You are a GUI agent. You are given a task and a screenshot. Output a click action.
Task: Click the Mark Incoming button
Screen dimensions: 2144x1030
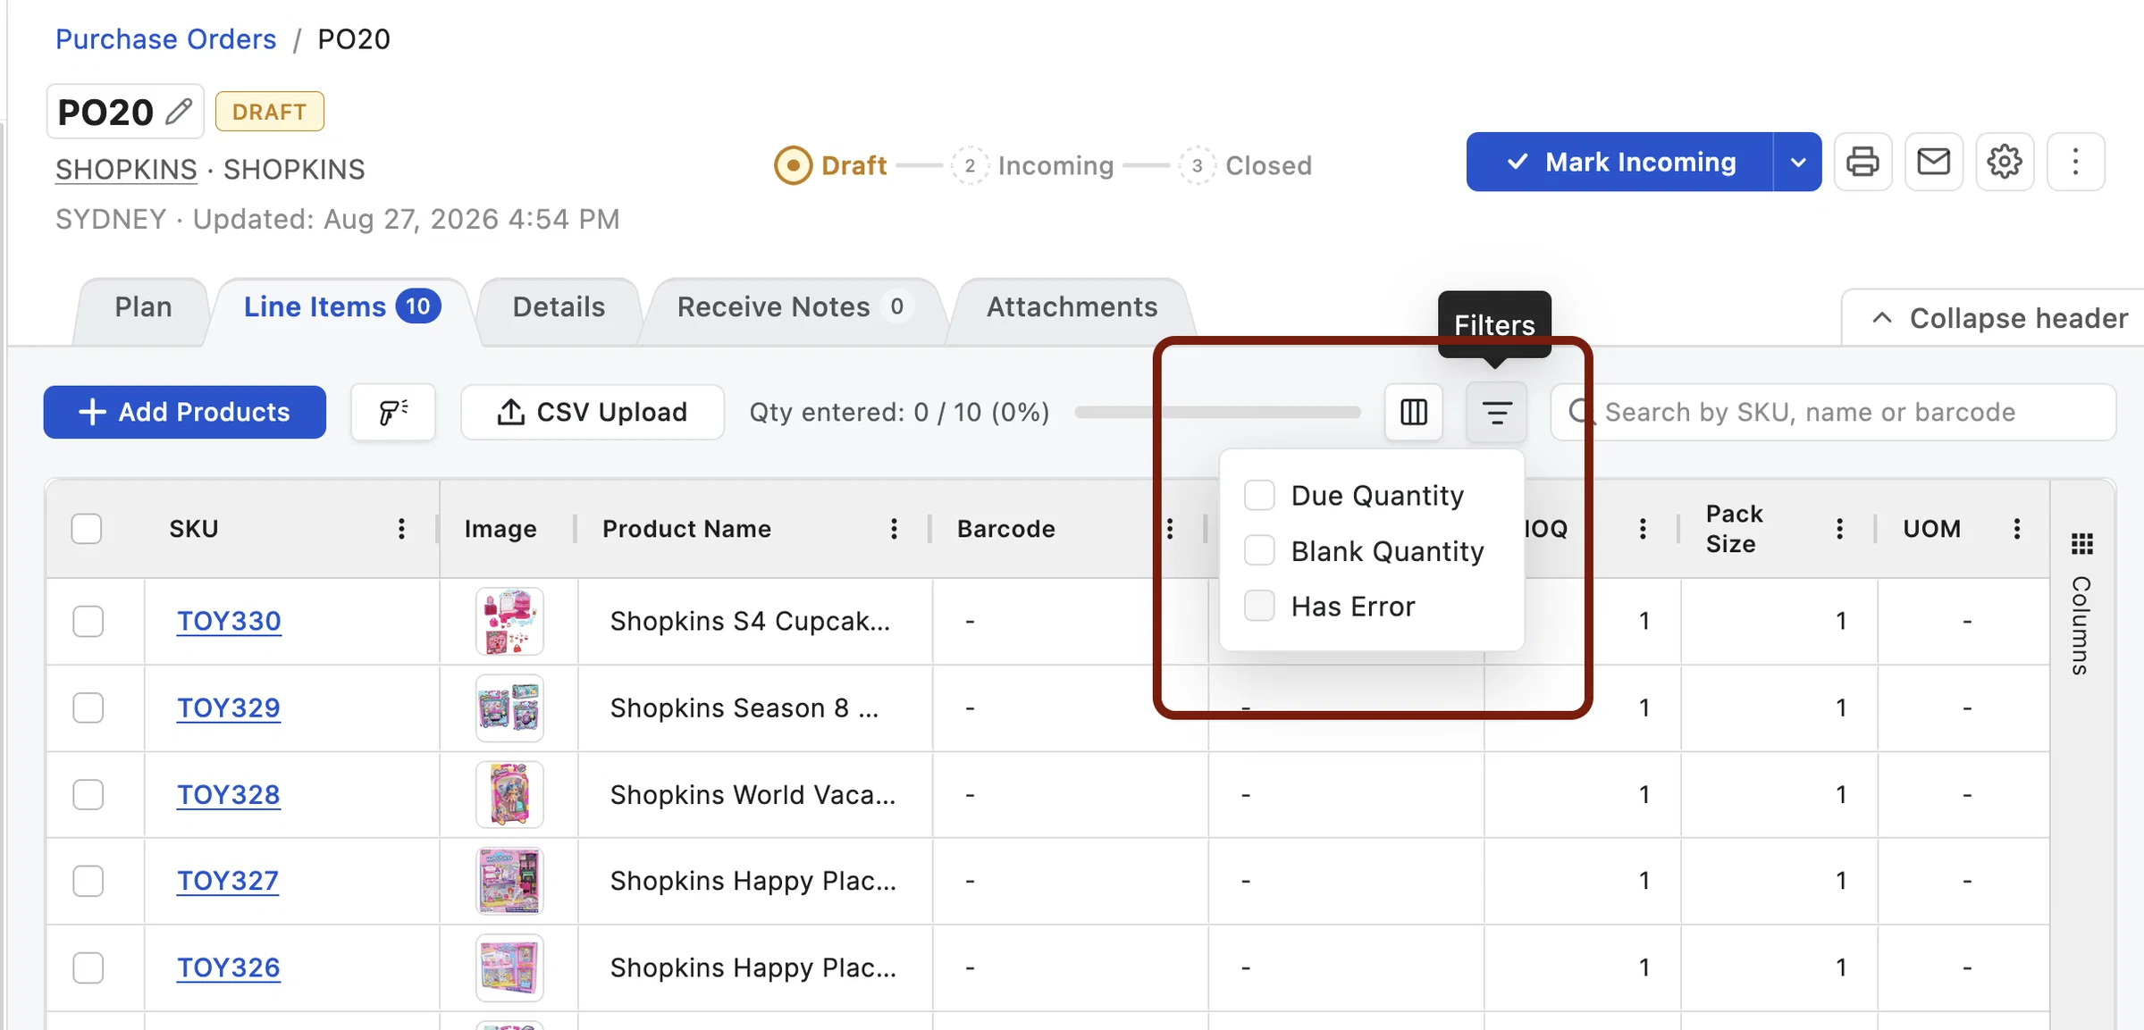(1620, 162)
